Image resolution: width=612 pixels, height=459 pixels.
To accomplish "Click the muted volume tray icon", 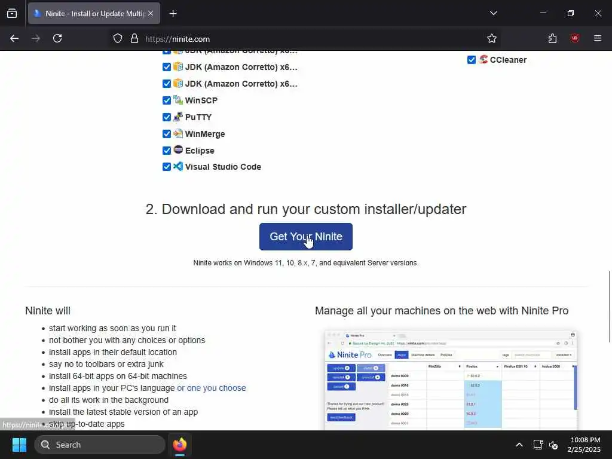I will [553, 445].
